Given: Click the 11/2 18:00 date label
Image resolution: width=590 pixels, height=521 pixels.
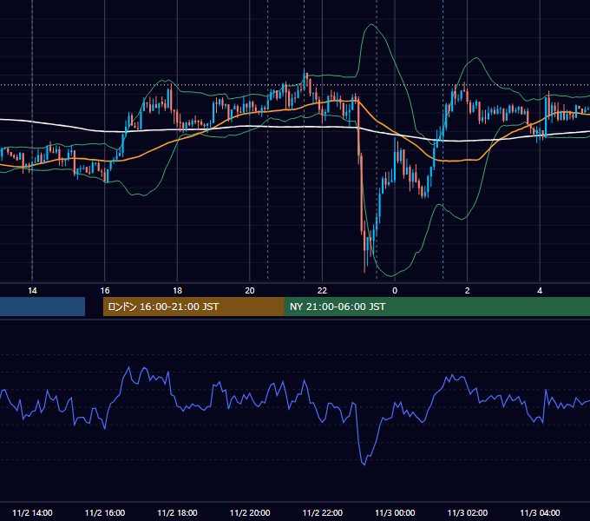Looking at the screenshot, I should pyautogui.click(x=177, y=512).
